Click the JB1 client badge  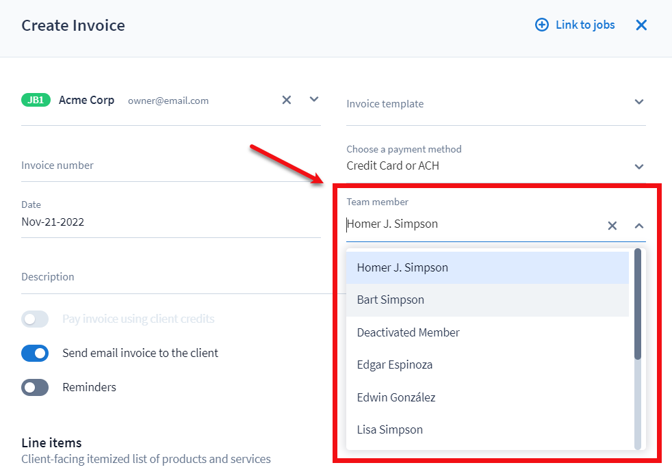36,100
